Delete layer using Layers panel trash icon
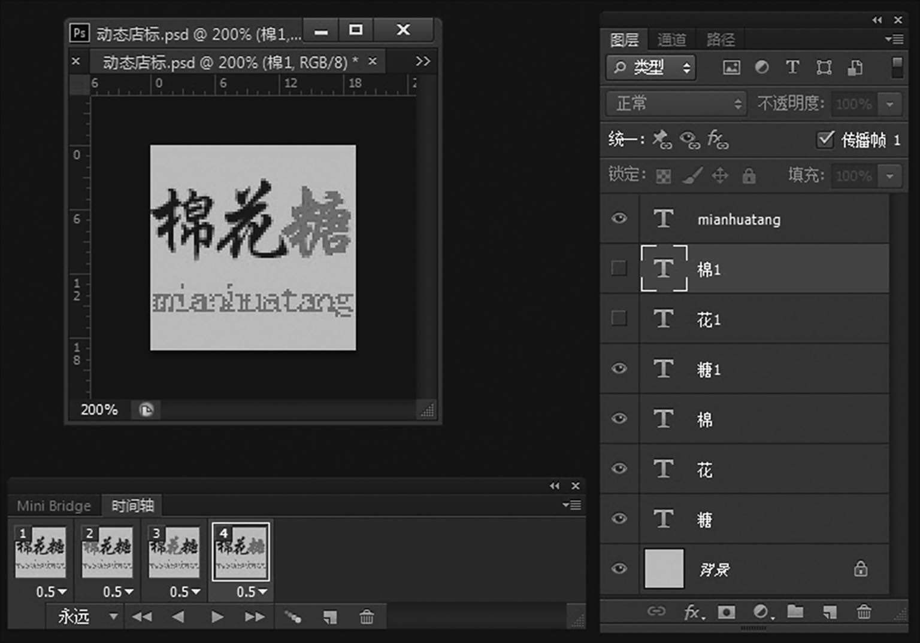 [x=864, y=611]
